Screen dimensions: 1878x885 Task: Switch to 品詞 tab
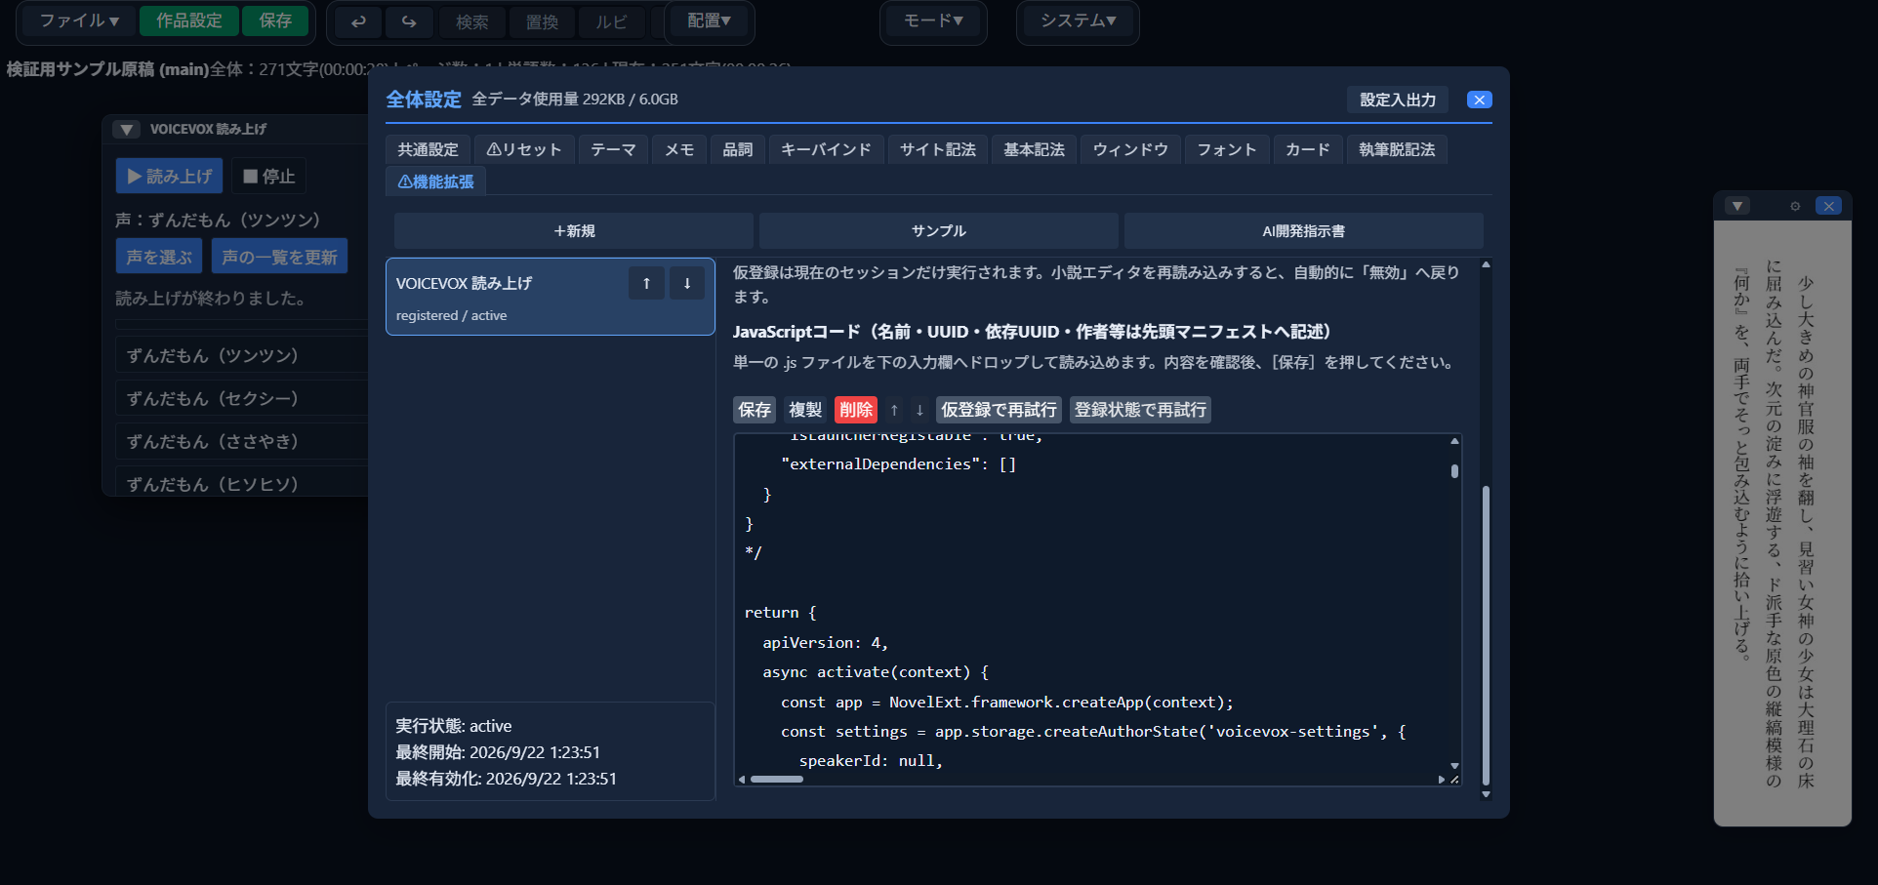pyautogui.click(x=738, y=149)
